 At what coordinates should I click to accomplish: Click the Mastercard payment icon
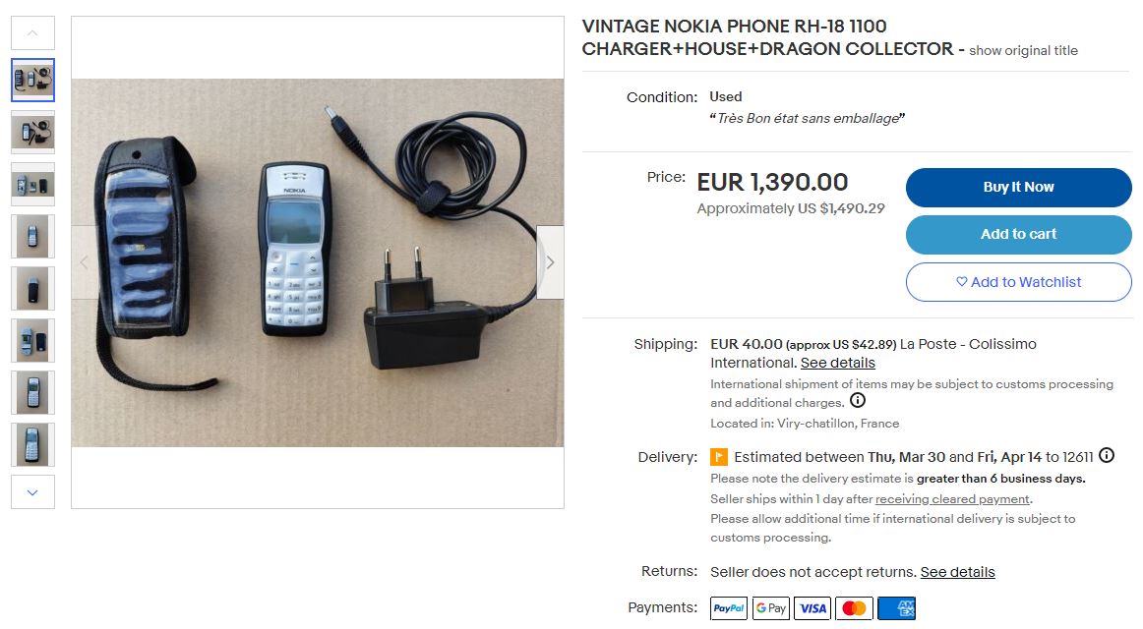(855, 608)
